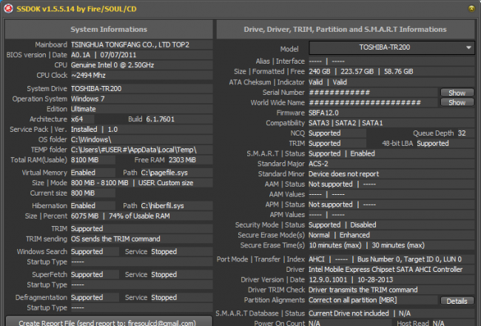The width and height of the screenshot is (481, 326).
Task: Select virtual memory size 800 MiB - 8100 MiB
Action: tap(99, 183)
